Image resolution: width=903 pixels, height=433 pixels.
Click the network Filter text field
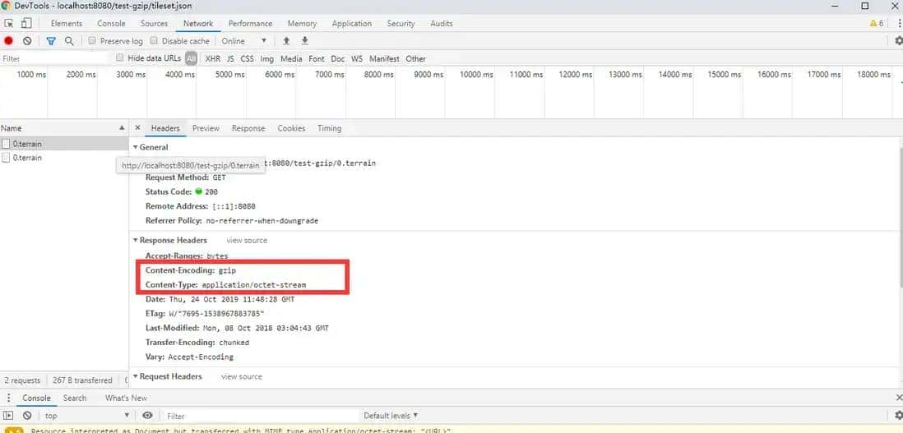53,58
